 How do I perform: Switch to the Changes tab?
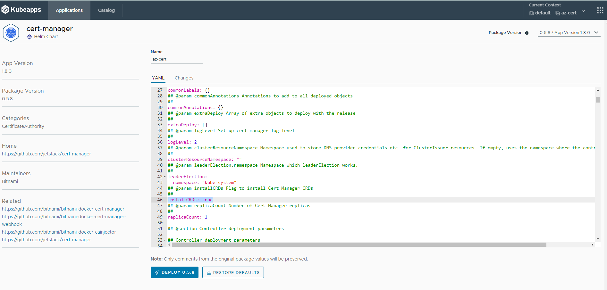coord(184,78)
